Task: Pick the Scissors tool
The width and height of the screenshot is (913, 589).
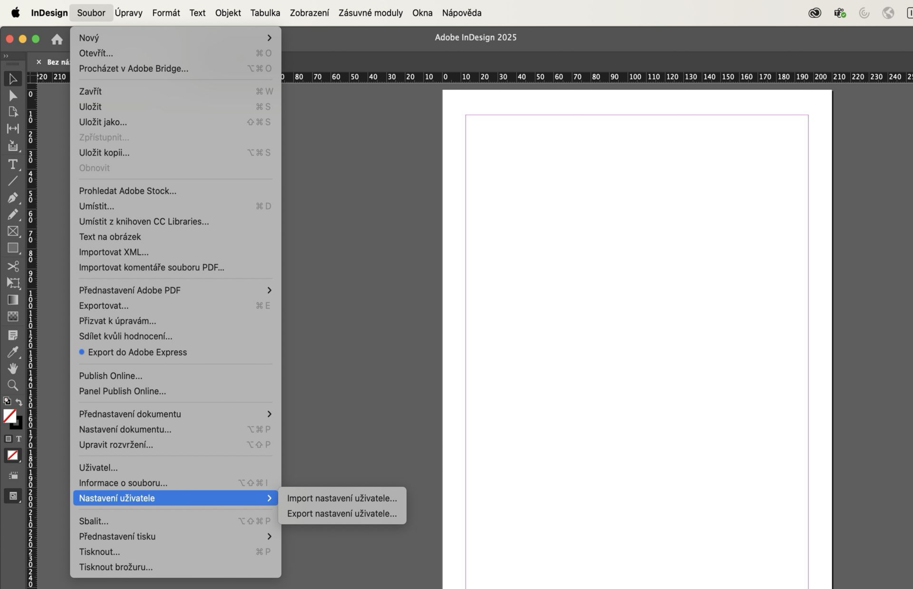Action: 13,266
